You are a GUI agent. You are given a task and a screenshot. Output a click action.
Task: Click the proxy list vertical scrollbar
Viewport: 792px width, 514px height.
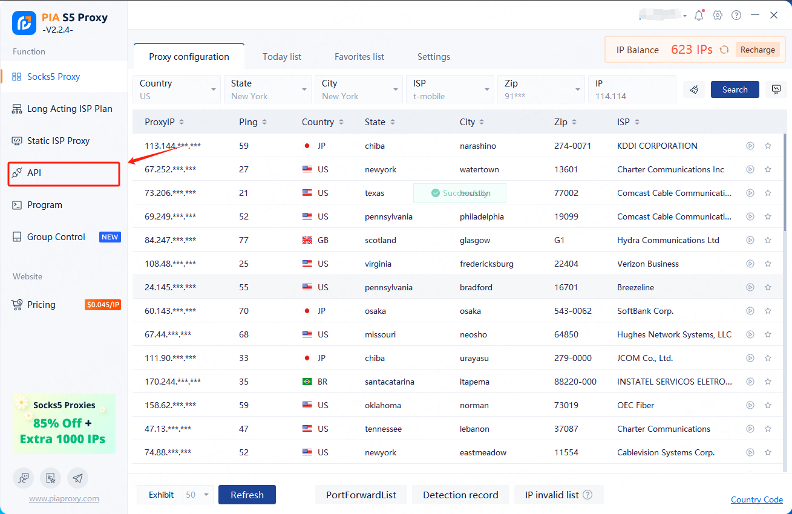coord(785,181)
